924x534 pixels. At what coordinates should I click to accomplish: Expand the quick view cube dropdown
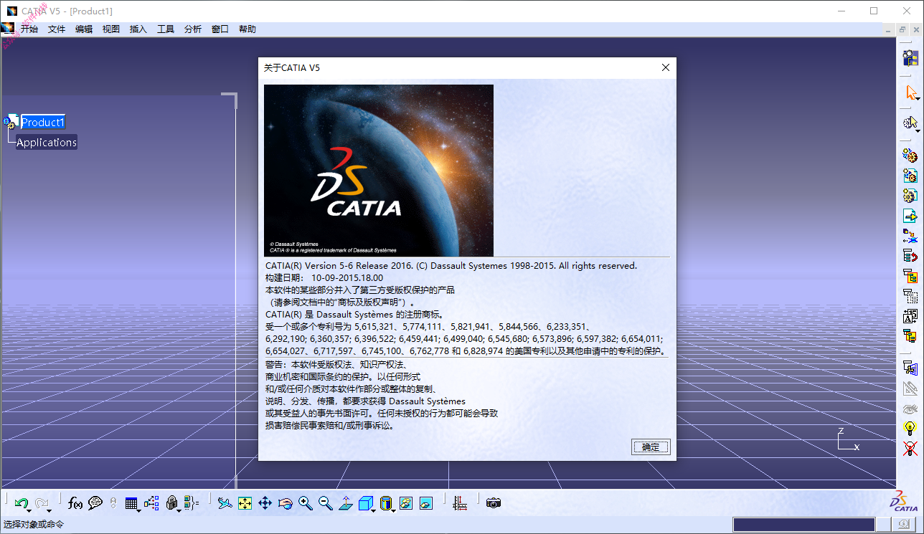tap(374, 510)
